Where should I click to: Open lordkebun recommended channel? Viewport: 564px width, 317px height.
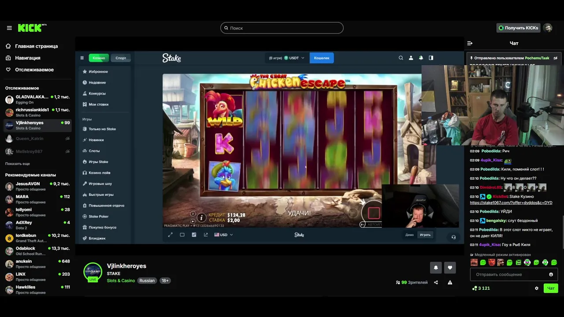point(37,238)
